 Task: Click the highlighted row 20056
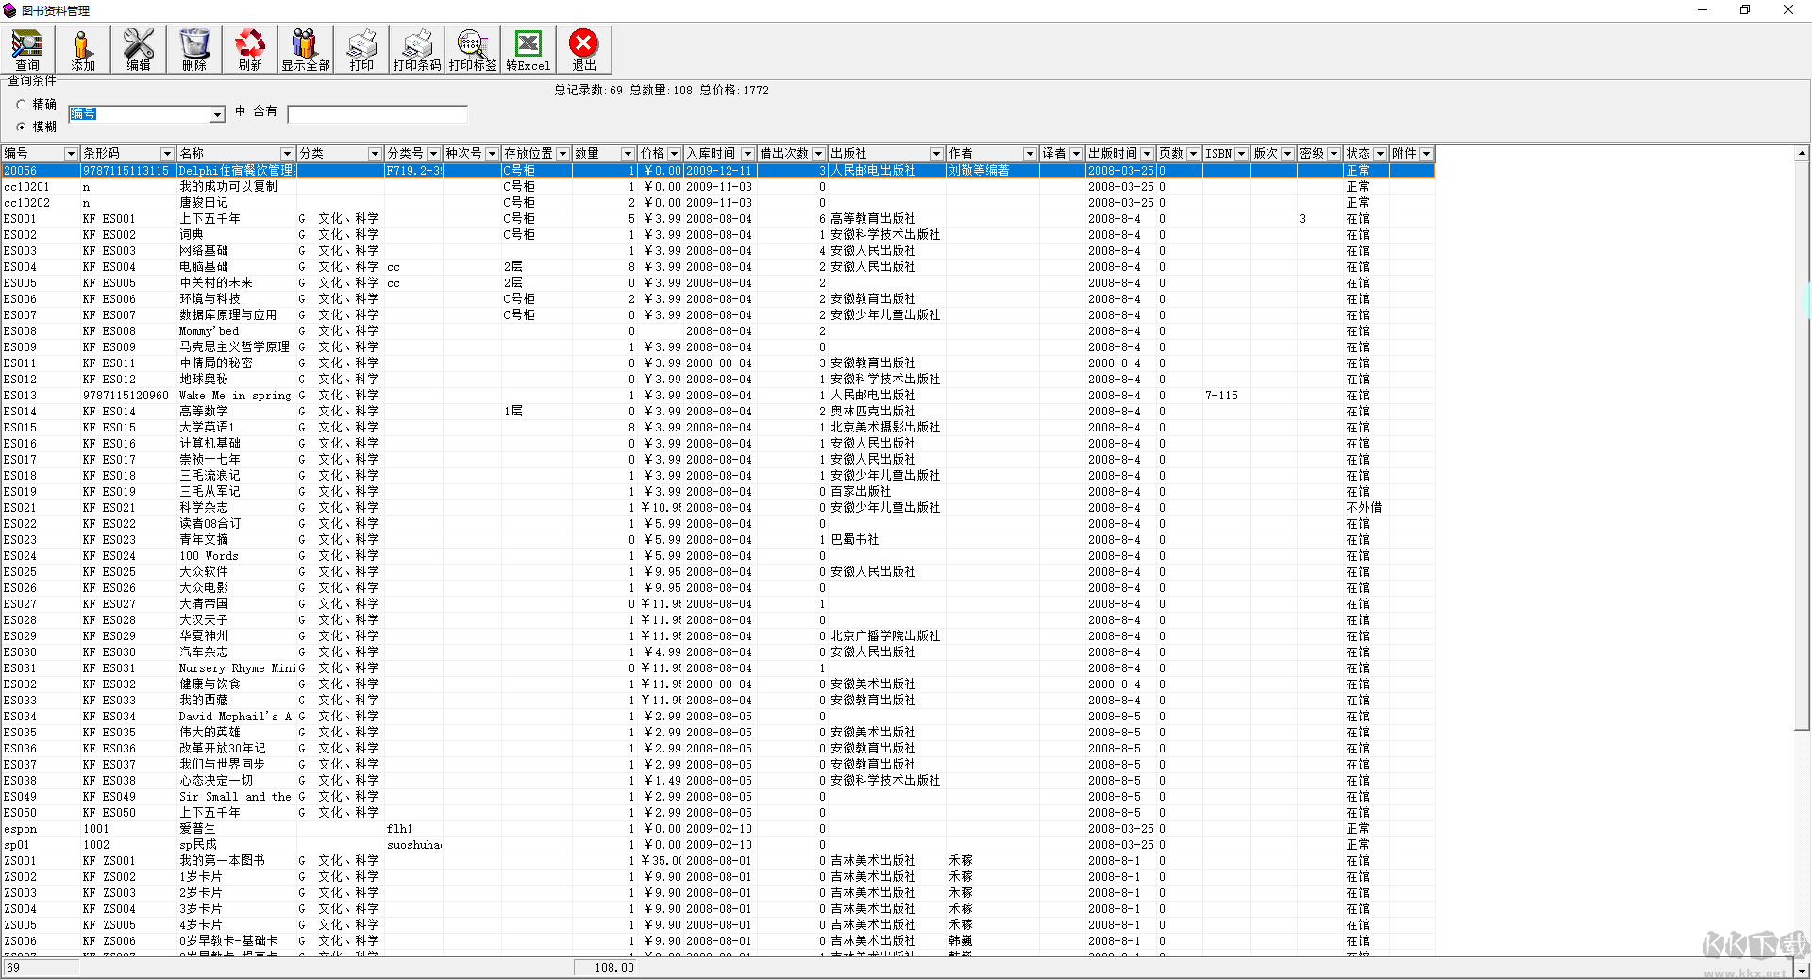[717, 171]
